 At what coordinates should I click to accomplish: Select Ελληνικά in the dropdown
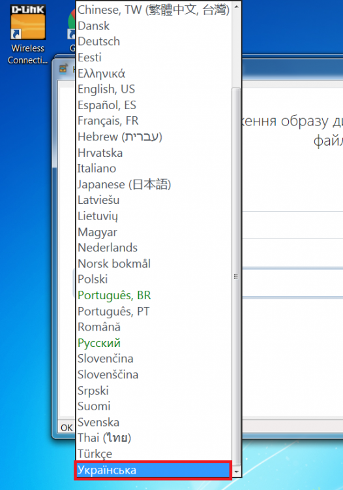coord(154,73)
